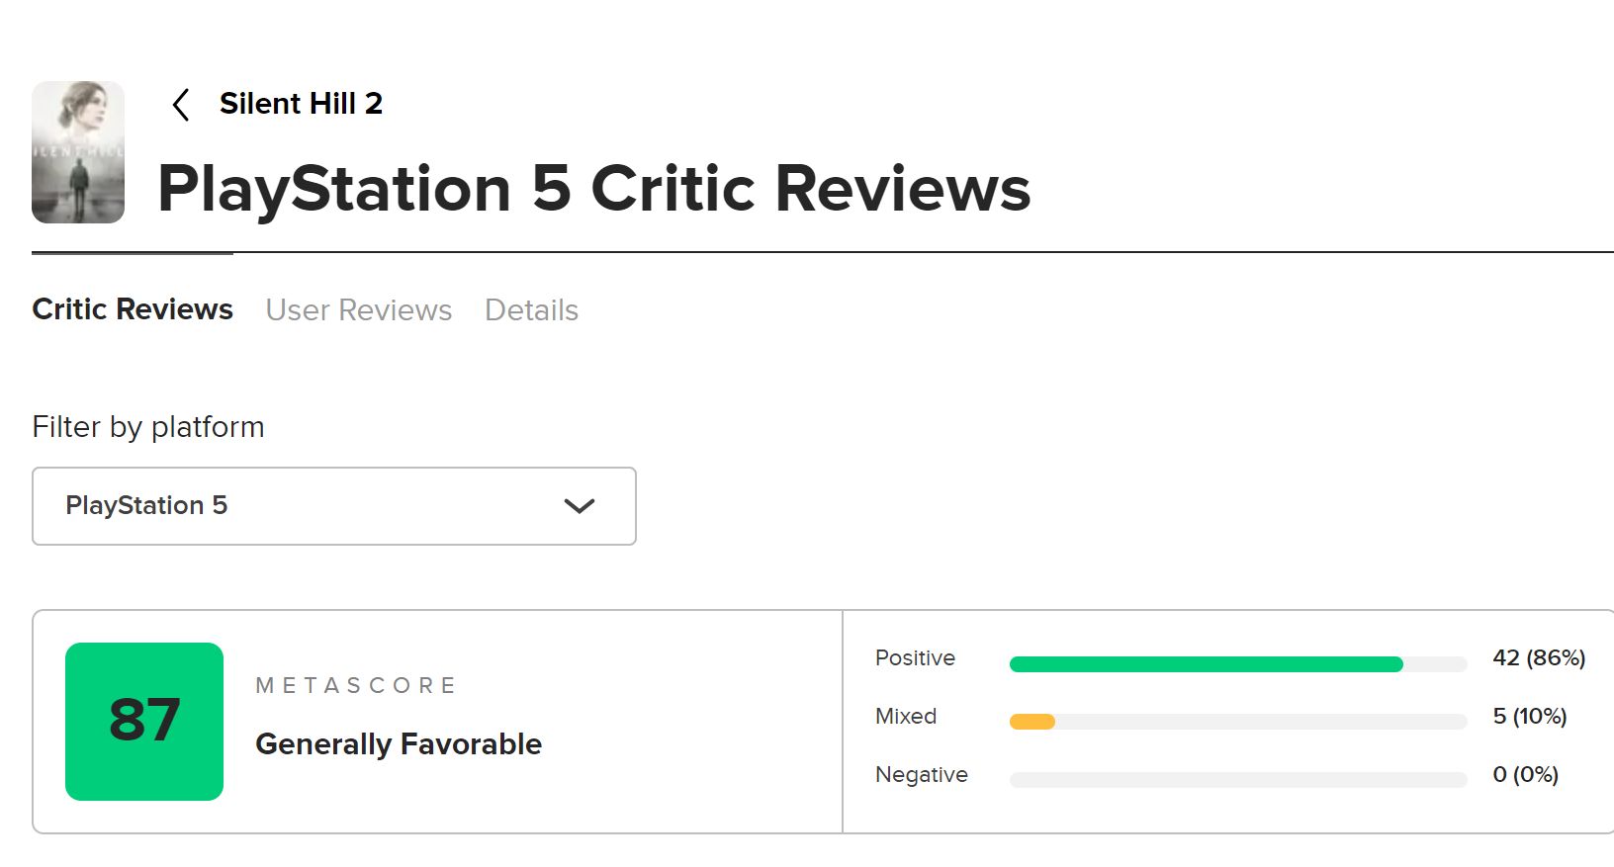
Task: Click the 5 (10%) mixed count
Action: click(x=1529, y=717)
